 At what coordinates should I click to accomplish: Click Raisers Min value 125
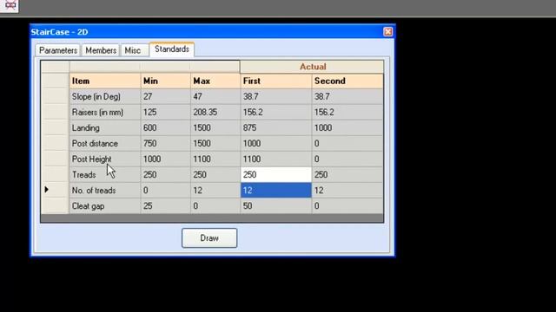[166, 112]
